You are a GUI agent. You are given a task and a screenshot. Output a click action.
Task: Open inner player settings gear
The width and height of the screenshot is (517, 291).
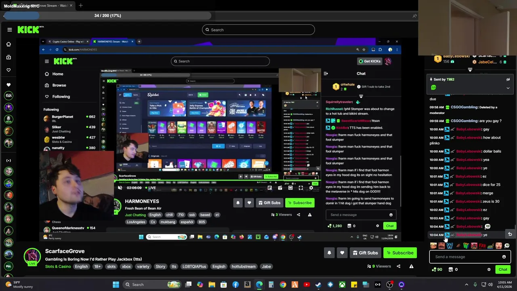click(311, 188)
